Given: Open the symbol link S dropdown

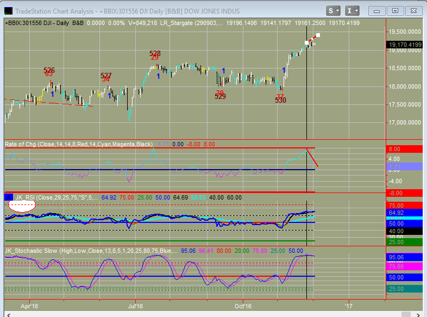Looking at the screenshot, I should click(333, 11).
